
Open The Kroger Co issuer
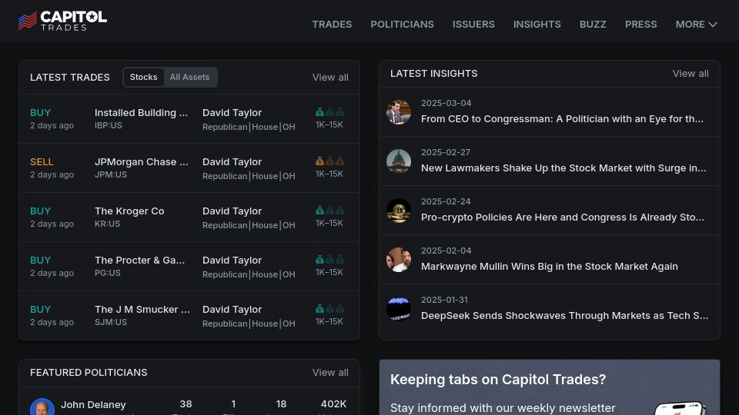[x=129, y=211]
